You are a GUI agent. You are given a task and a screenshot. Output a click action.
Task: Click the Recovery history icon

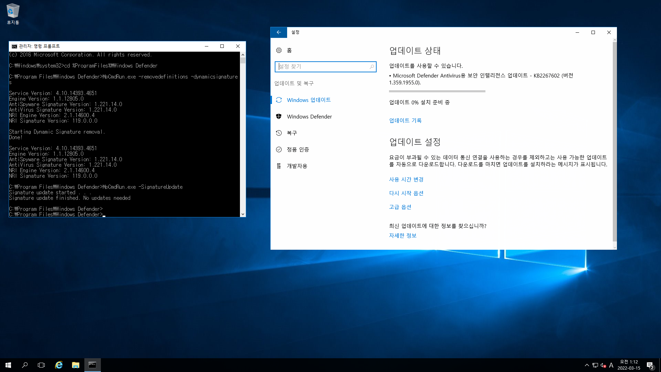click(x=279, y=133)
